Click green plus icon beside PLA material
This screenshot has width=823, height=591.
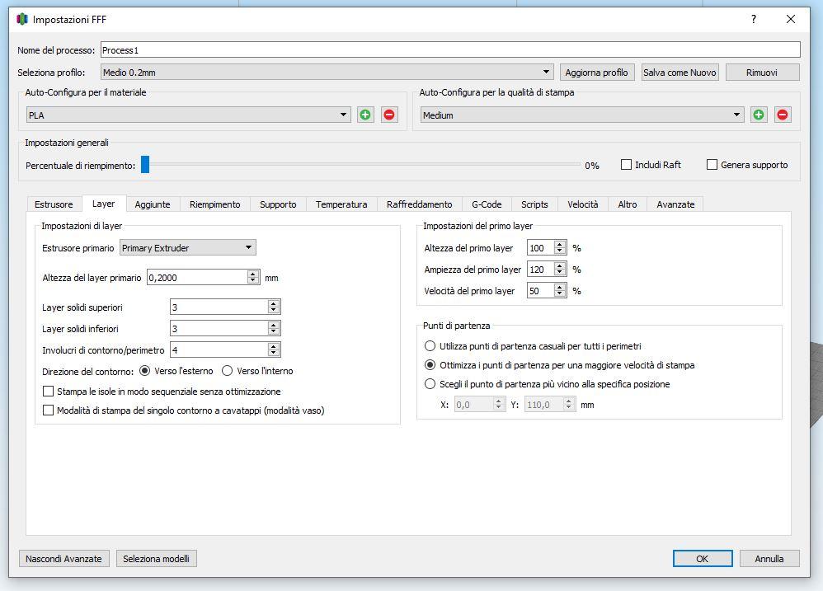[365, 115]
